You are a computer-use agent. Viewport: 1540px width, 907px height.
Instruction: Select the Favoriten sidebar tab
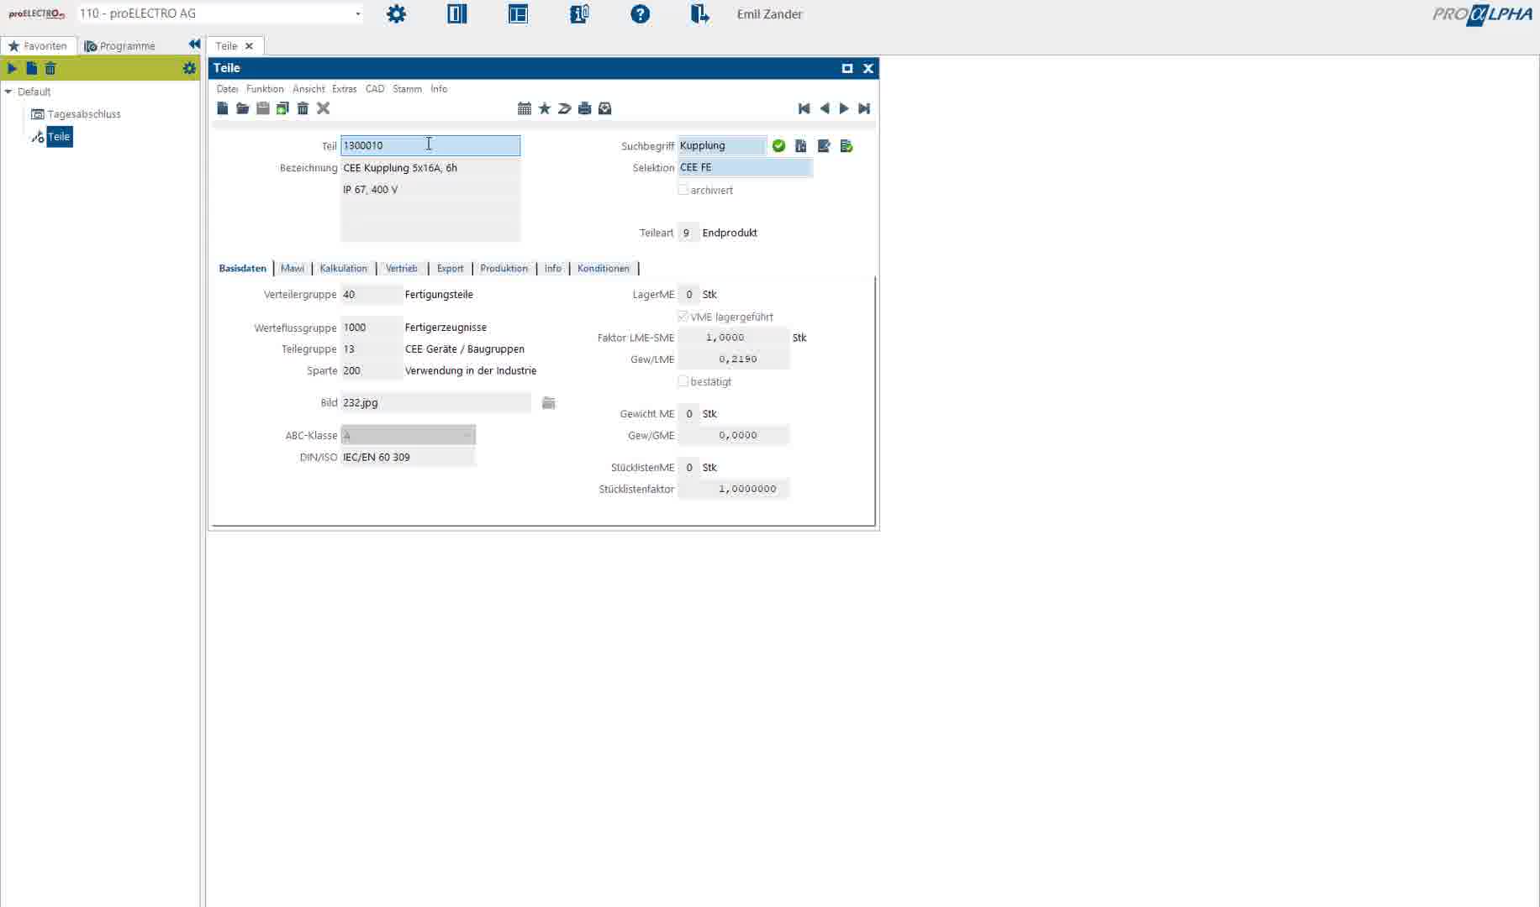tap(39, 46)
